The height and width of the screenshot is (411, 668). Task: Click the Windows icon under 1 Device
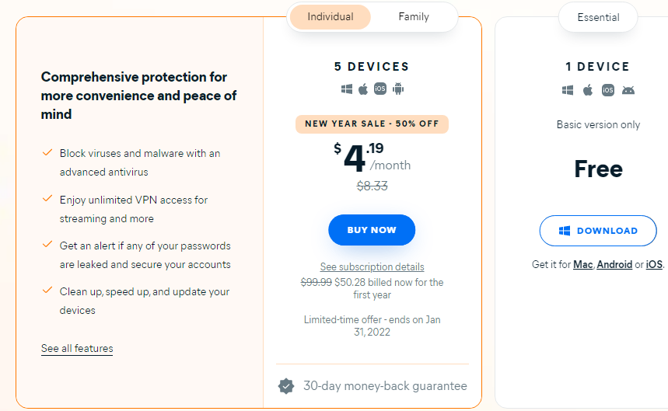(x=568, y=90)
